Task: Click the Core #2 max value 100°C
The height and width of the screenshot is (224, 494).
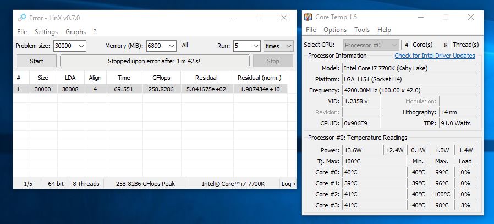Action: 442,194
